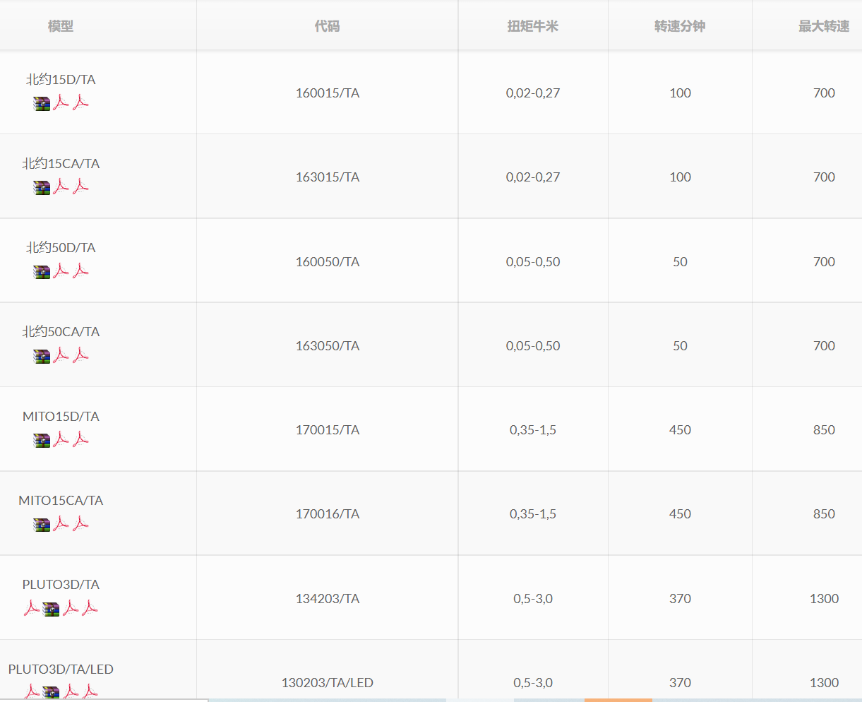Image resolution: width=862 pixels, height=702 pixels.
Task: Open the right PDF icon under MITO15D/TA
Action: tap(80, 440)
